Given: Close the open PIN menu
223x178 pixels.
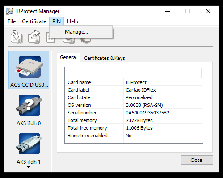Looking at the screenshot, I should click(56, 21).
